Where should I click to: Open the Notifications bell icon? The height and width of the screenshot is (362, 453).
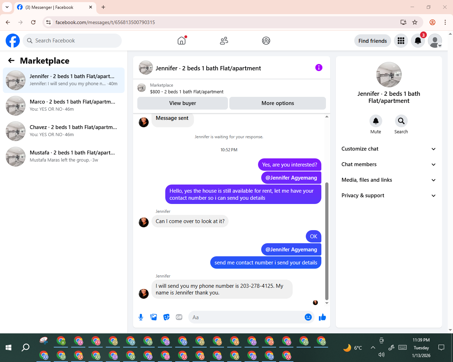tap(418, 41)
